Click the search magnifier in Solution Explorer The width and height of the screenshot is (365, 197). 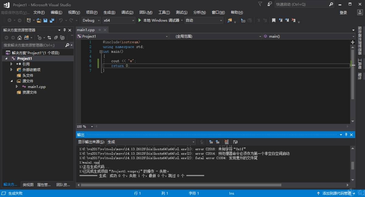68,45
